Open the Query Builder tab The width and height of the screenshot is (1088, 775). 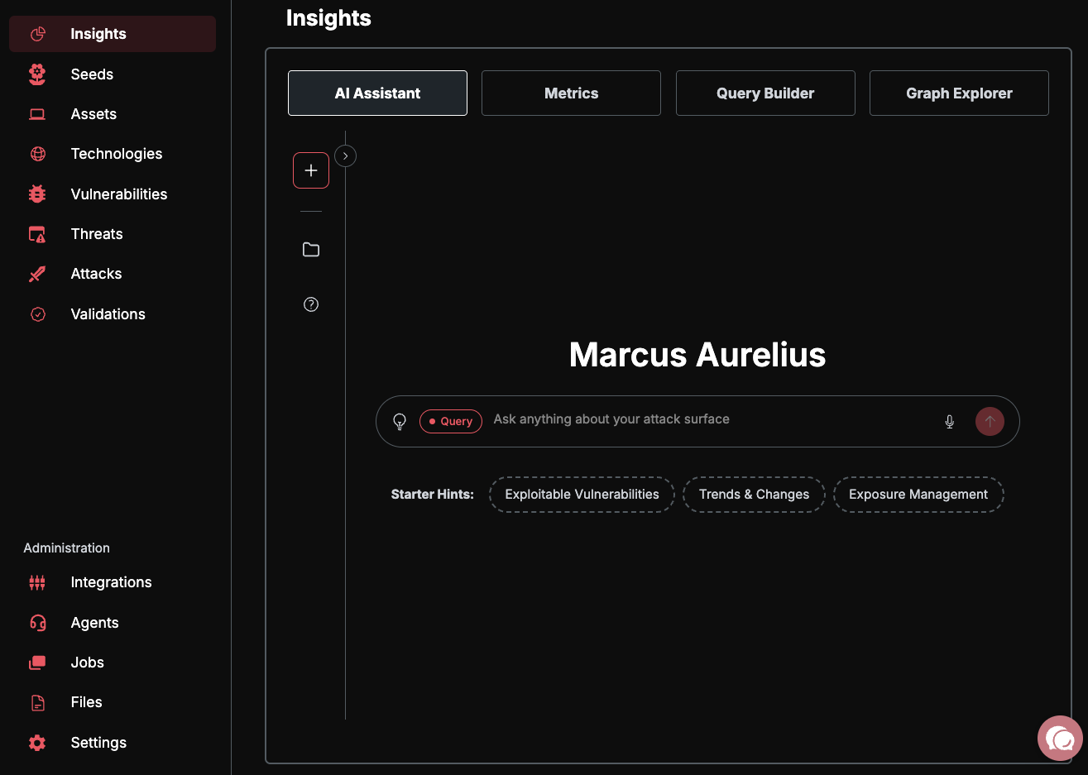click(765, 93)
